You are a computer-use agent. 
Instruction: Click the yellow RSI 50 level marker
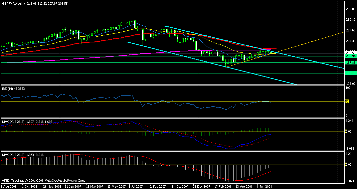click(347, 102)
